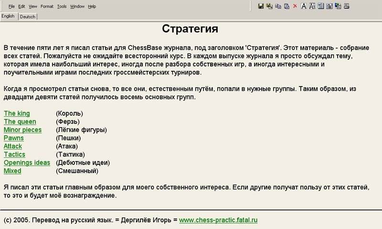Open 'The king' link
The image size is (382, 229).
[17, 113]
